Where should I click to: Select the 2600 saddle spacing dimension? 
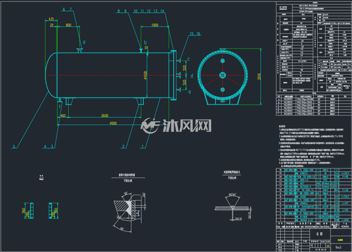[105, 115]
